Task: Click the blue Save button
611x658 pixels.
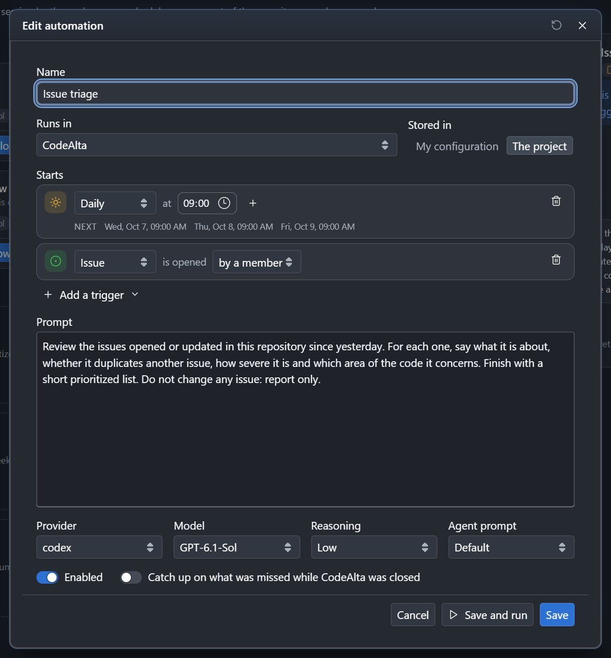Action: coord(557,615)
